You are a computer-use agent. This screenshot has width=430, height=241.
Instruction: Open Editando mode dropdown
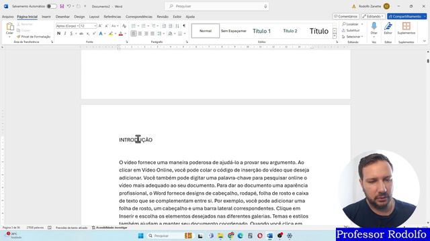(374, 16)
